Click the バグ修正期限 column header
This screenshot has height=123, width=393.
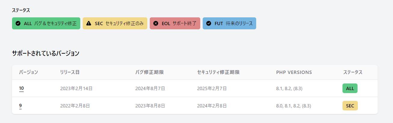(150, 72)
